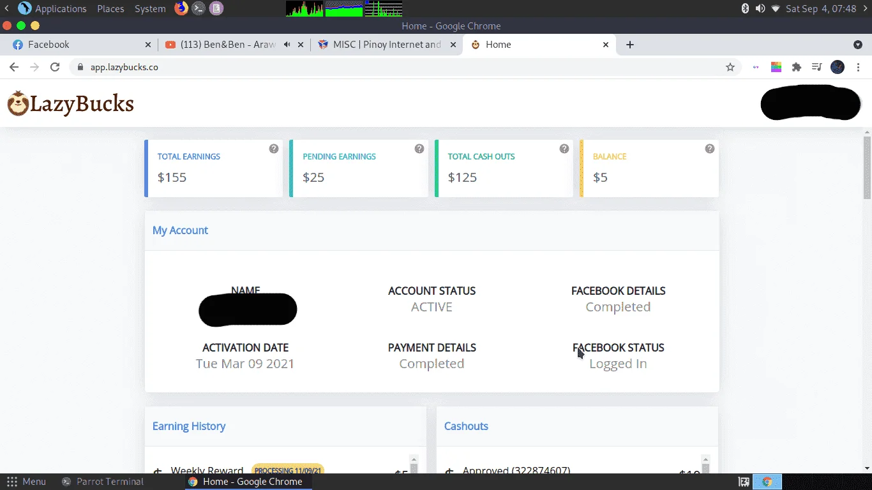Image resolution: width=872 pixels, height=490 pixels.
Task: Mute the Ben&Ben tab audio icon
Action: pyautogui.click(x=287, y=45)
